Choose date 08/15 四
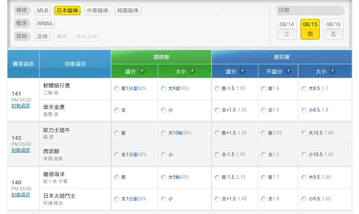This screenshot has height=214, width=359. [310, 29]
